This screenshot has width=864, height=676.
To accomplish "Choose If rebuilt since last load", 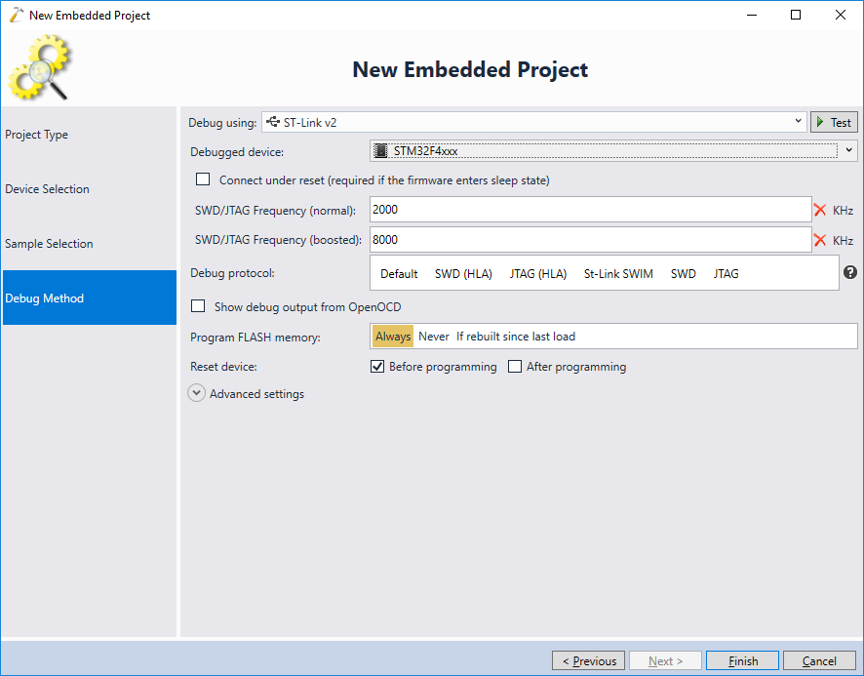I will pyautogui.click(x=516, y=337).
